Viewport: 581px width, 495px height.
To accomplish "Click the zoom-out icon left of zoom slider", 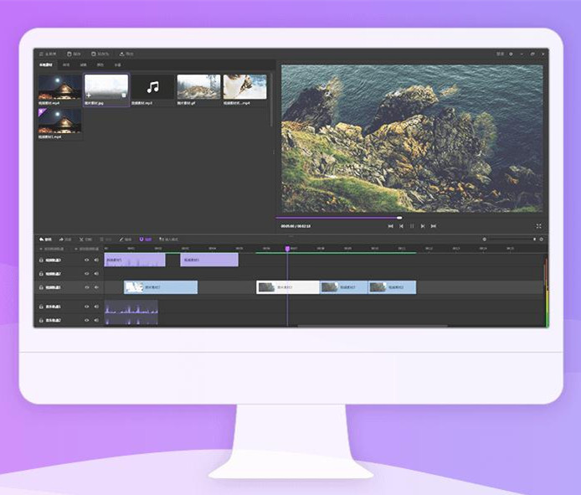I will (x=484, y=240).
